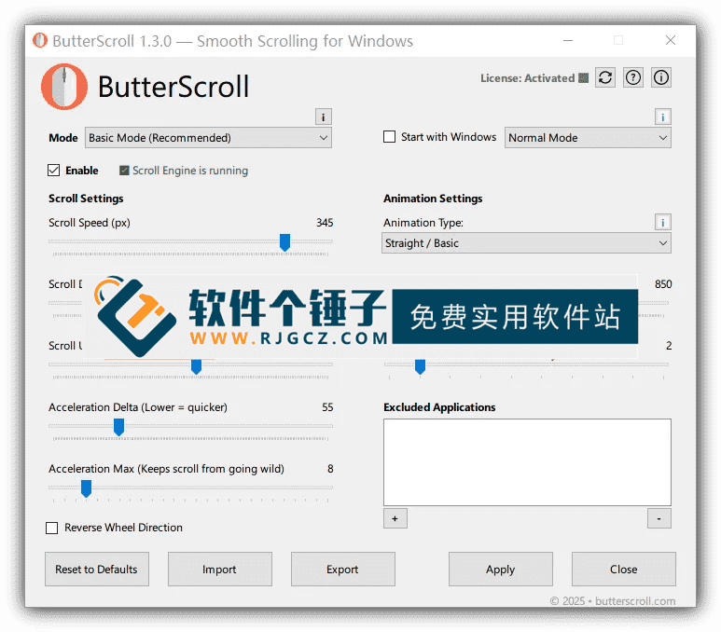Open the Basic Mode (Recommended) dropdown
The width and height of the screenshot is (721, 632).
tap(208, 138)
